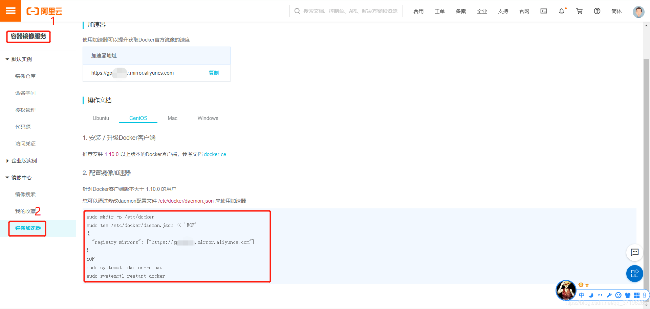Viewport: 650px width, 309px height.
Task: Open the notification bell
Action: (562, 11)
